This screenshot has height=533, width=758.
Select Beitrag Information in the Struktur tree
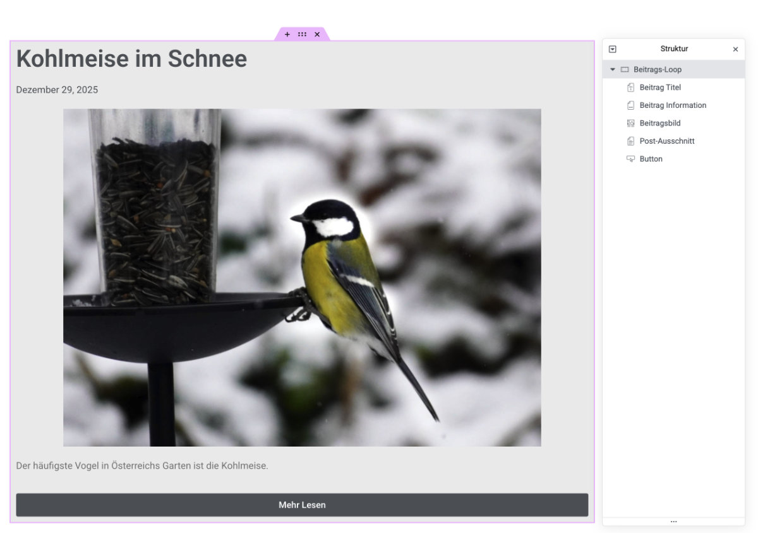pyautogui.click(x=673, y=105)
